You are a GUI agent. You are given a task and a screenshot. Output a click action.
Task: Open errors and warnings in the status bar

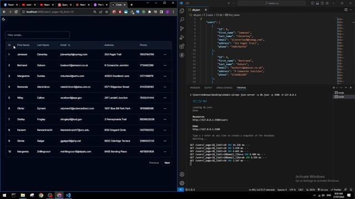pyautogui.click(x=190, y=190)
